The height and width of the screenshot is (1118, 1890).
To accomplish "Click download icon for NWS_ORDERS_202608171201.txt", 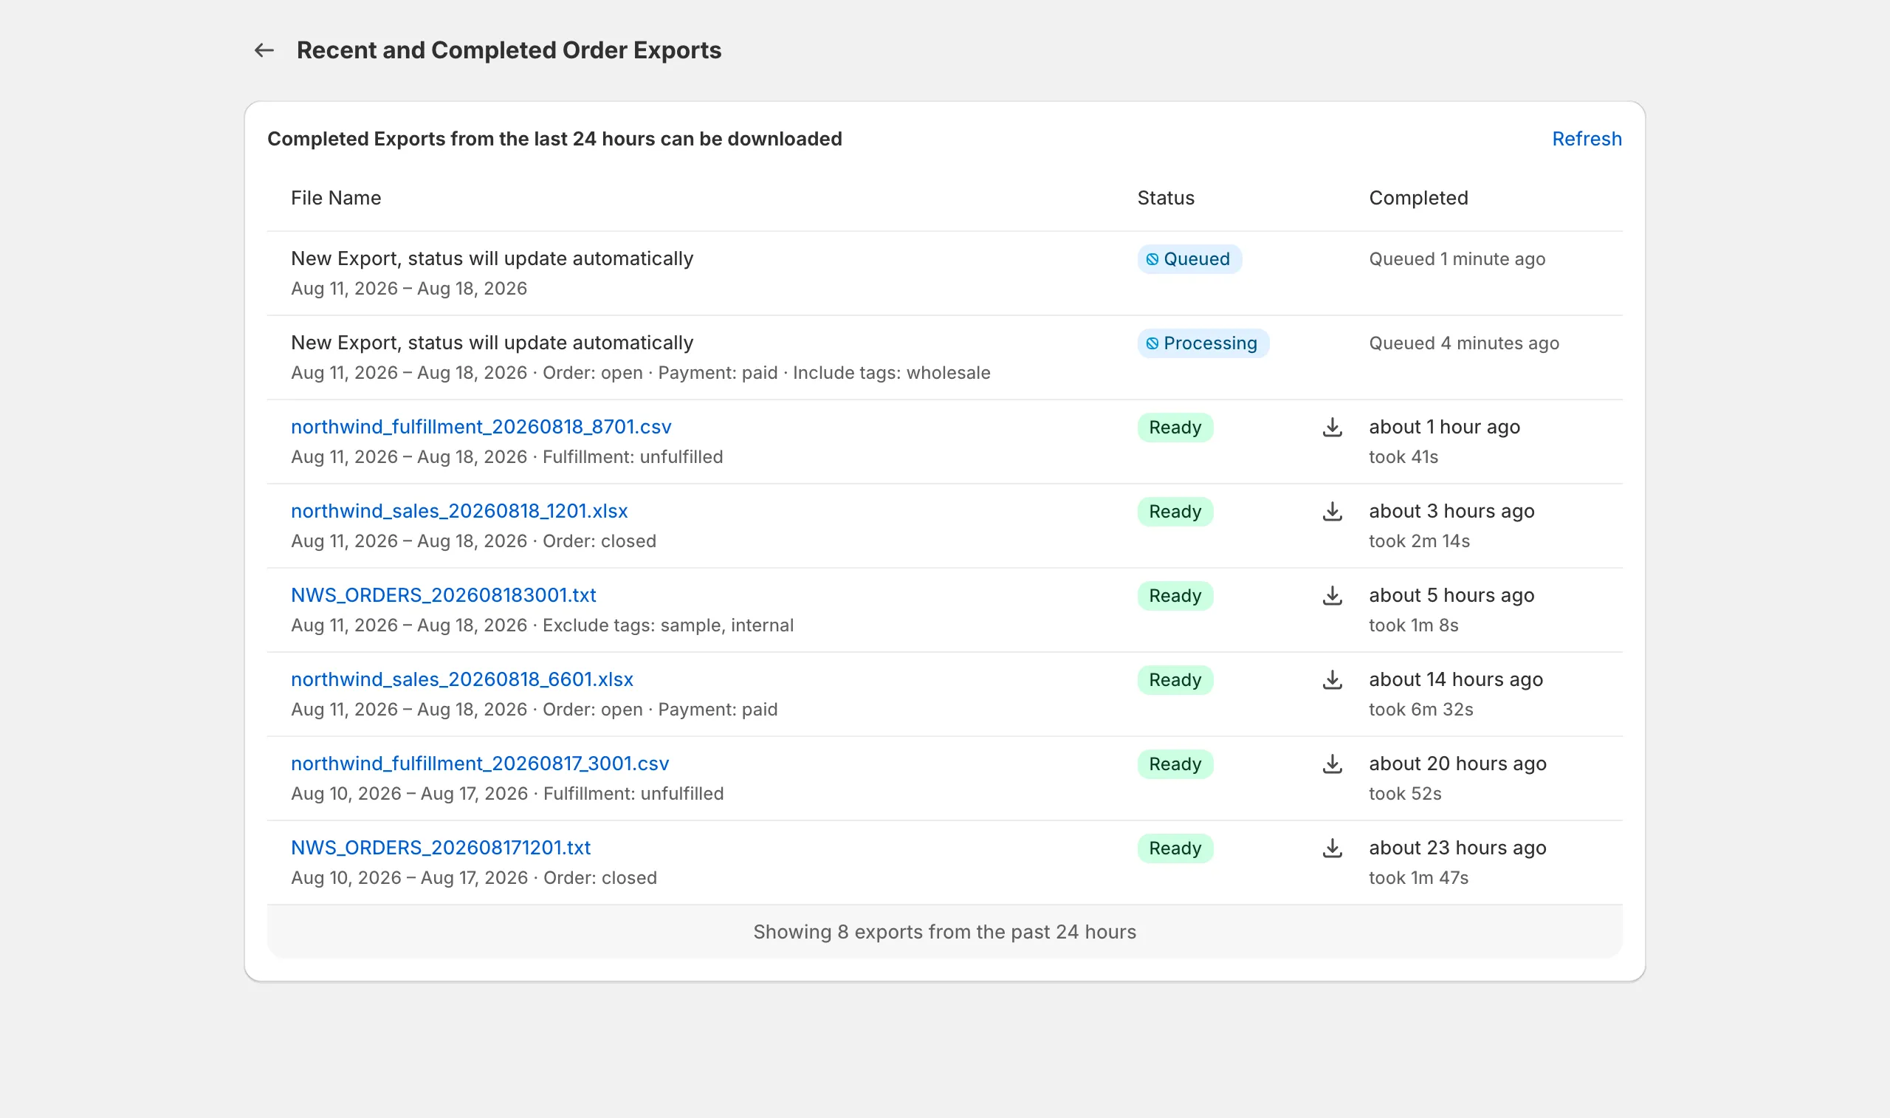I will [x=1332, y=848].
